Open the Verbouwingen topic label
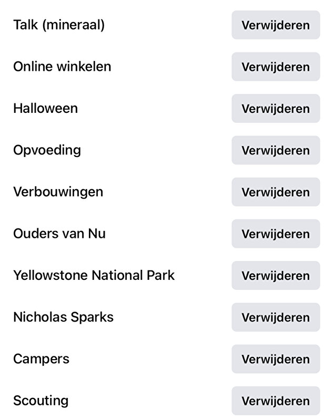This screenshot has height=420, width=333. click(x=58, y=192)
